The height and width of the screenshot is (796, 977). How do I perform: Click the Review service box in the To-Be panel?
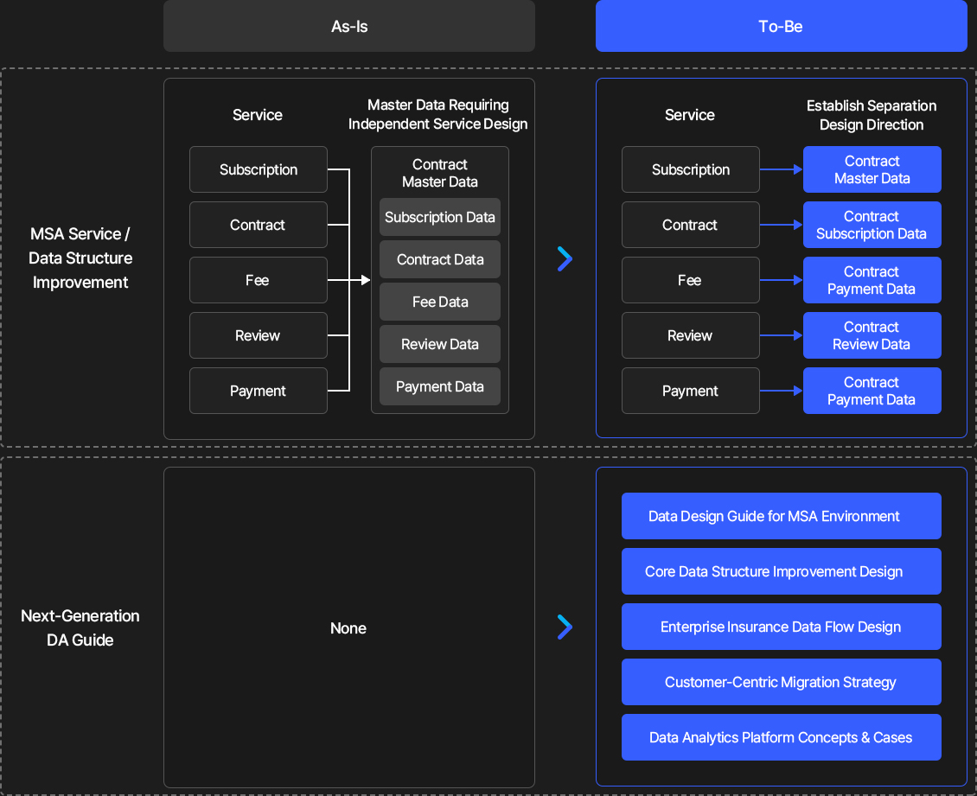click(690, 335)
